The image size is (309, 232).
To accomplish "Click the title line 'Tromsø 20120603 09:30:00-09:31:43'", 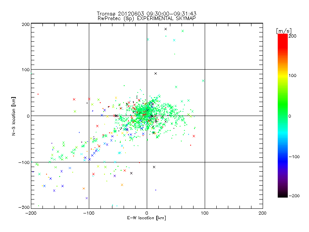I will 146,14.
